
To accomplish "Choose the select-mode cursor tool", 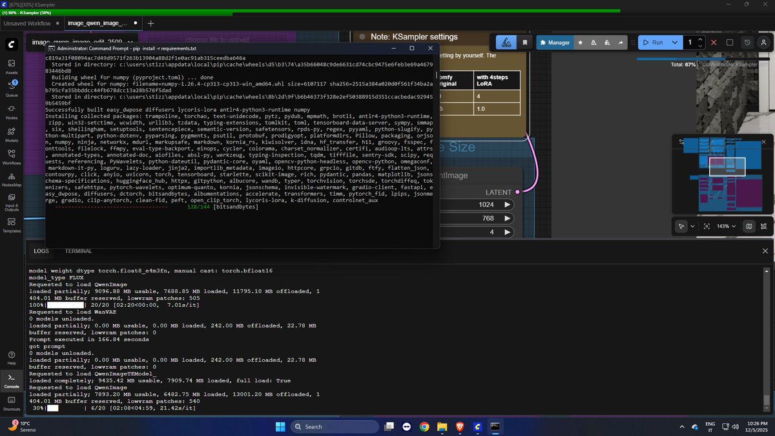I will 681,226.
